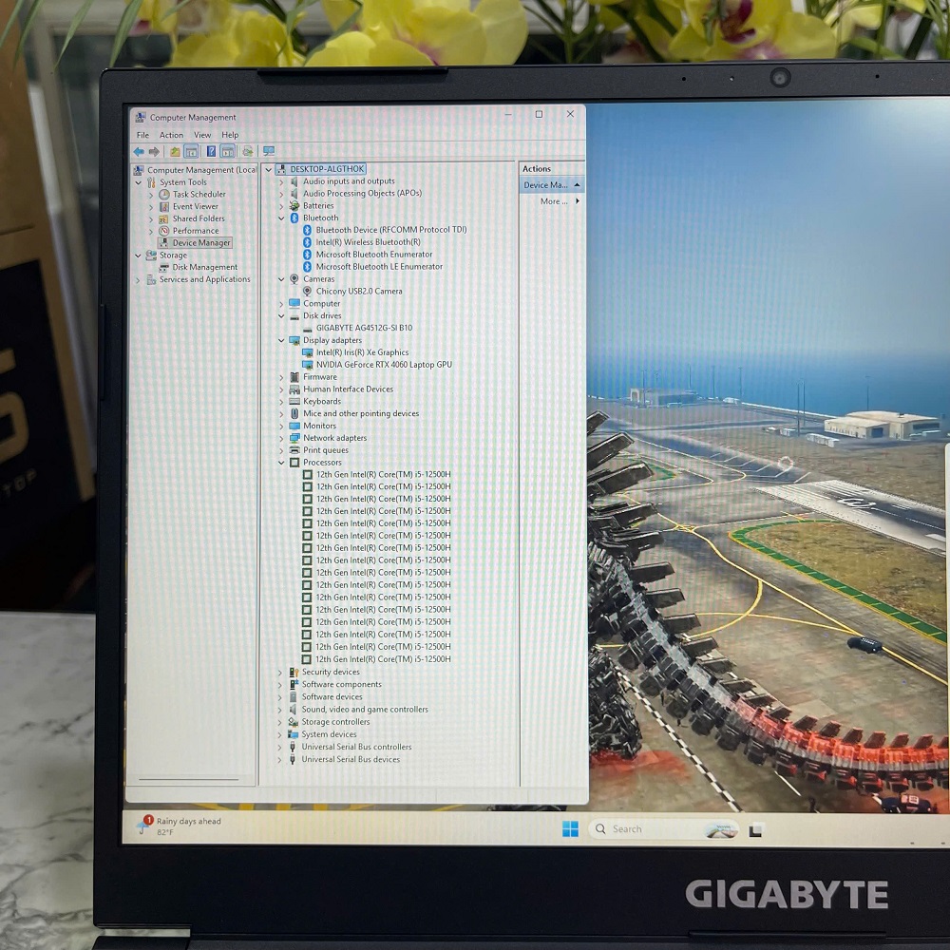Click the blue Help question-mark toolbar icon

pos(211,151)
